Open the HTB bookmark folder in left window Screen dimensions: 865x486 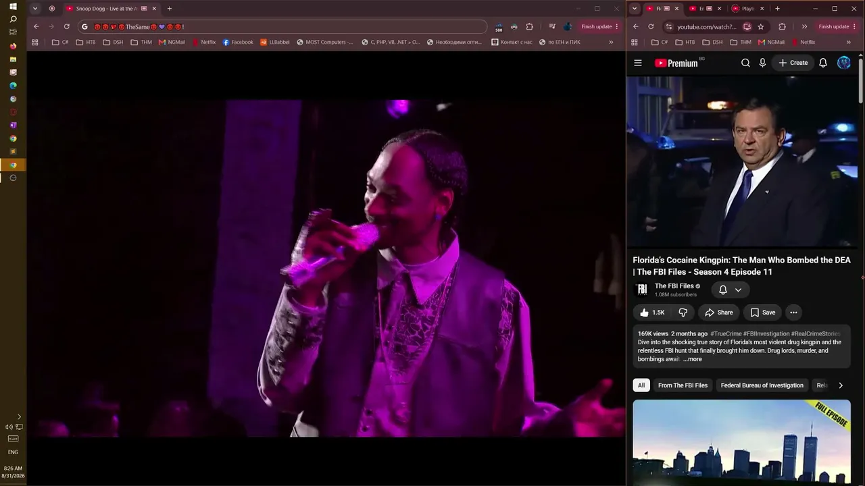click(86, 42)
